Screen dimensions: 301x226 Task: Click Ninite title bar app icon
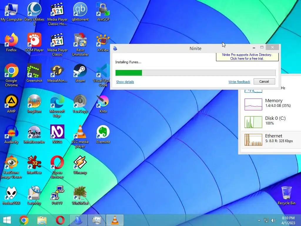[115, 48]
